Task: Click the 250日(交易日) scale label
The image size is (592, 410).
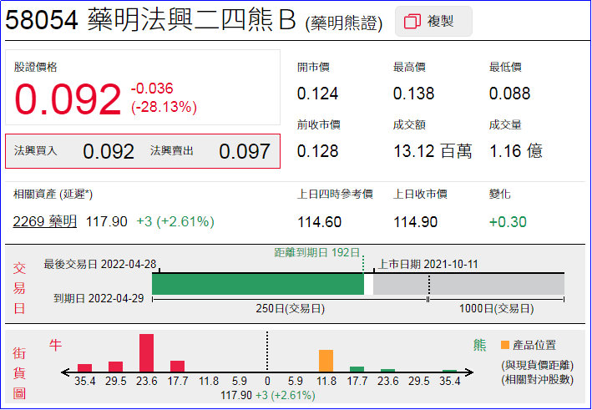Action: coord(290,309)
